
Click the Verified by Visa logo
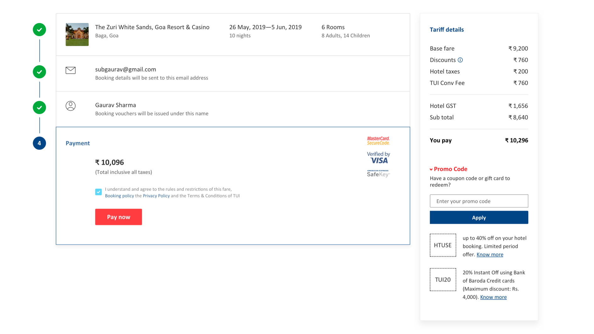[x=378, y=158]
